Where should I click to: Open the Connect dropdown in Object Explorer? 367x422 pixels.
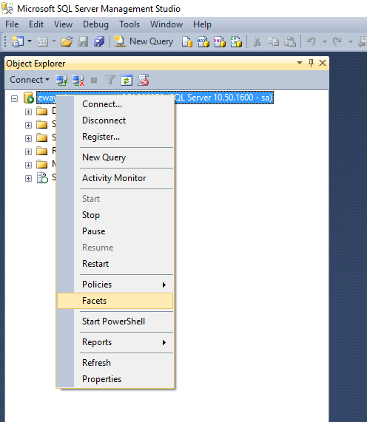click(30, 80)
